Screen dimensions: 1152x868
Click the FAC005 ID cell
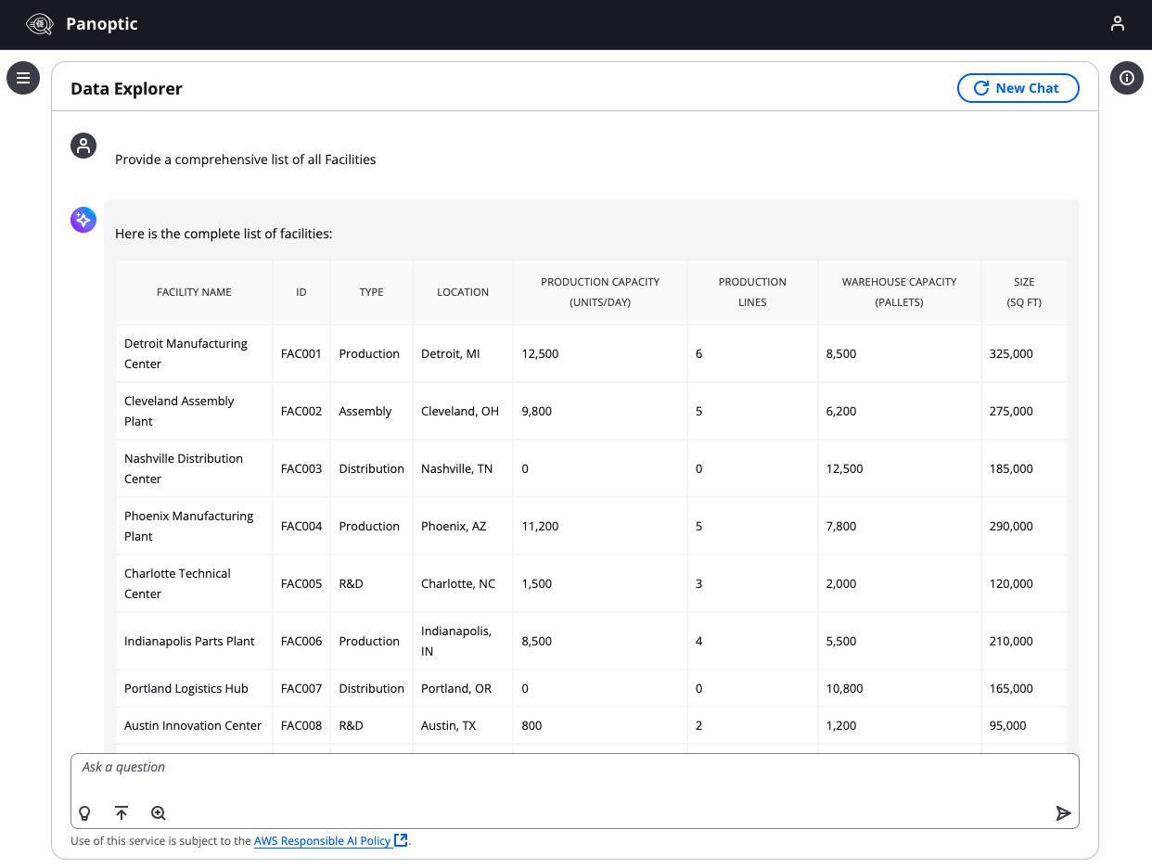tap(301, 584)
